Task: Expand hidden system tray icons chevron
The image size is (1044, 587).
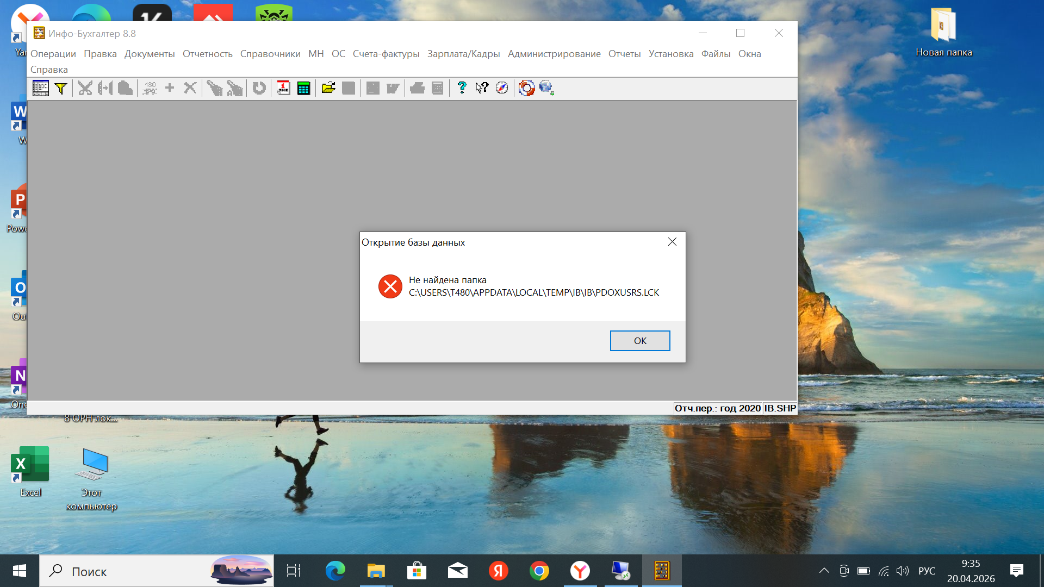Action: (x=824, y=571)
